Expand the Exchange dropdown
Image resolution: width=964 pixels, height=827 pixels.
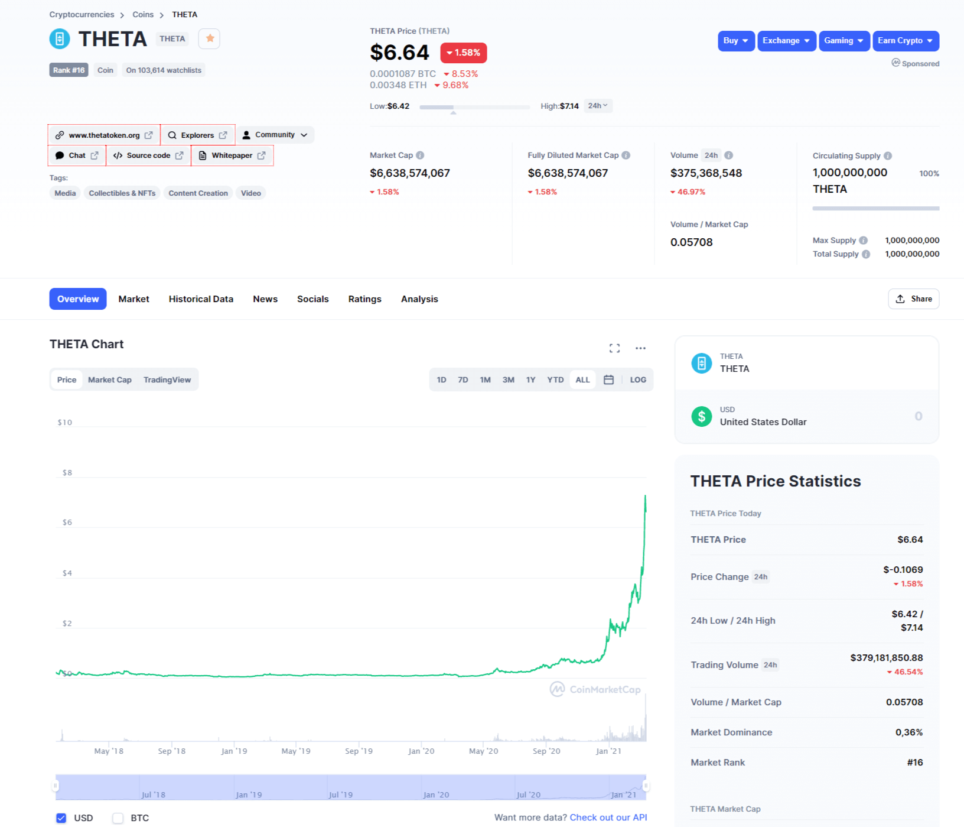tap(787, 41)
